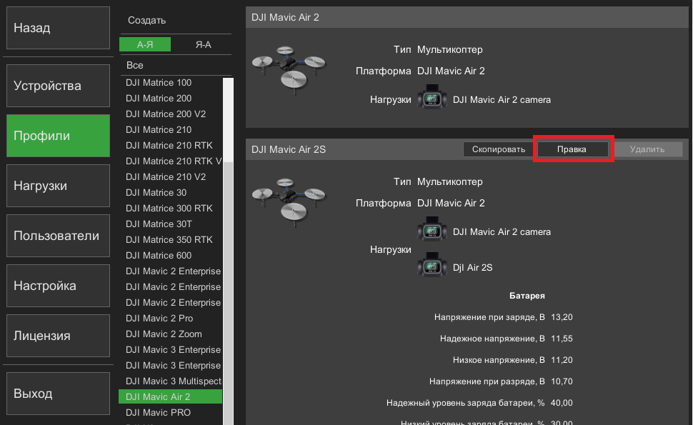Screen dimensions: 693x425
Task: Select highlighted DJI Mavic Air 2 list entry
Action: tap(171, 396)
